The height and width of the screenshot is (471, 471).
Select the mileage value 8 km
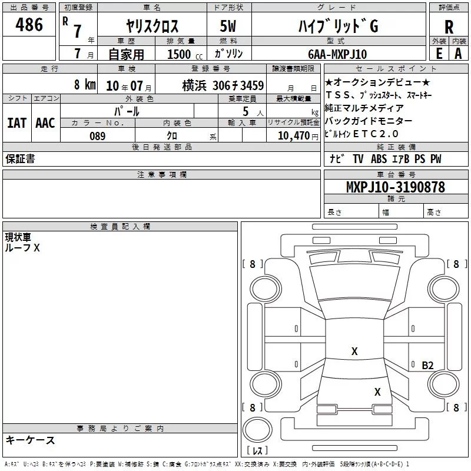pos(85,84)
